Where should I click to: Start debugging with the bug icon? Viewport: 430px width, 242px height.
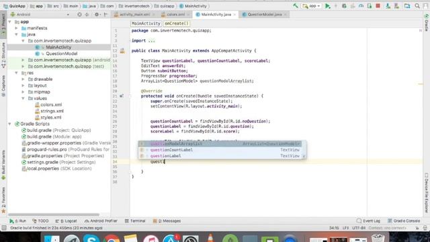(x=344, y=6)
